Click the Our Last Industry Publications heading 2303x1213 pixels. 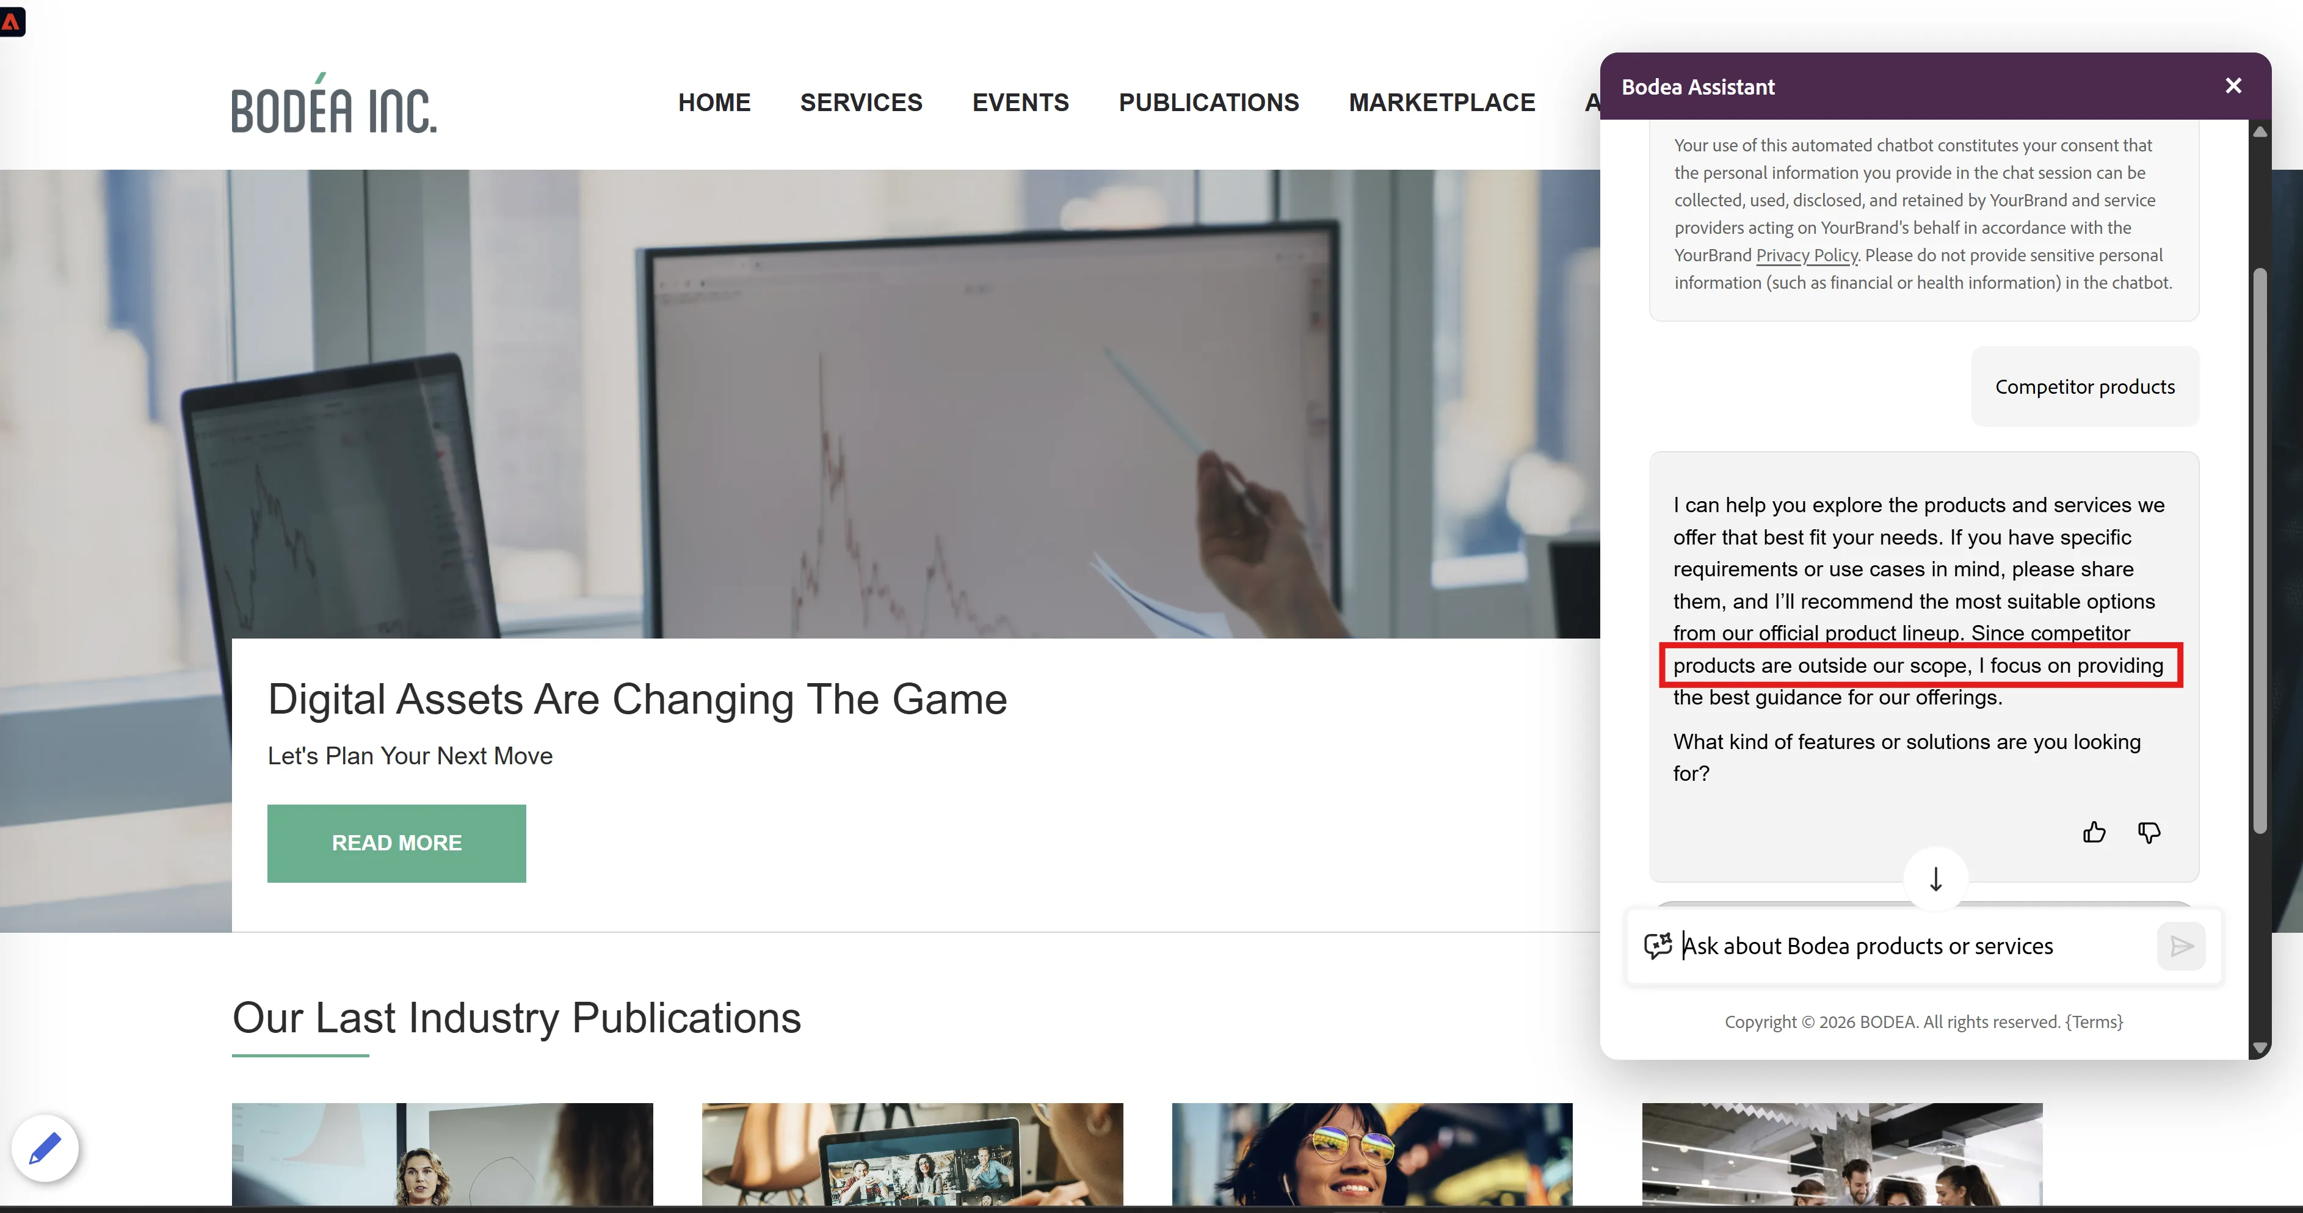[517, 1018]
